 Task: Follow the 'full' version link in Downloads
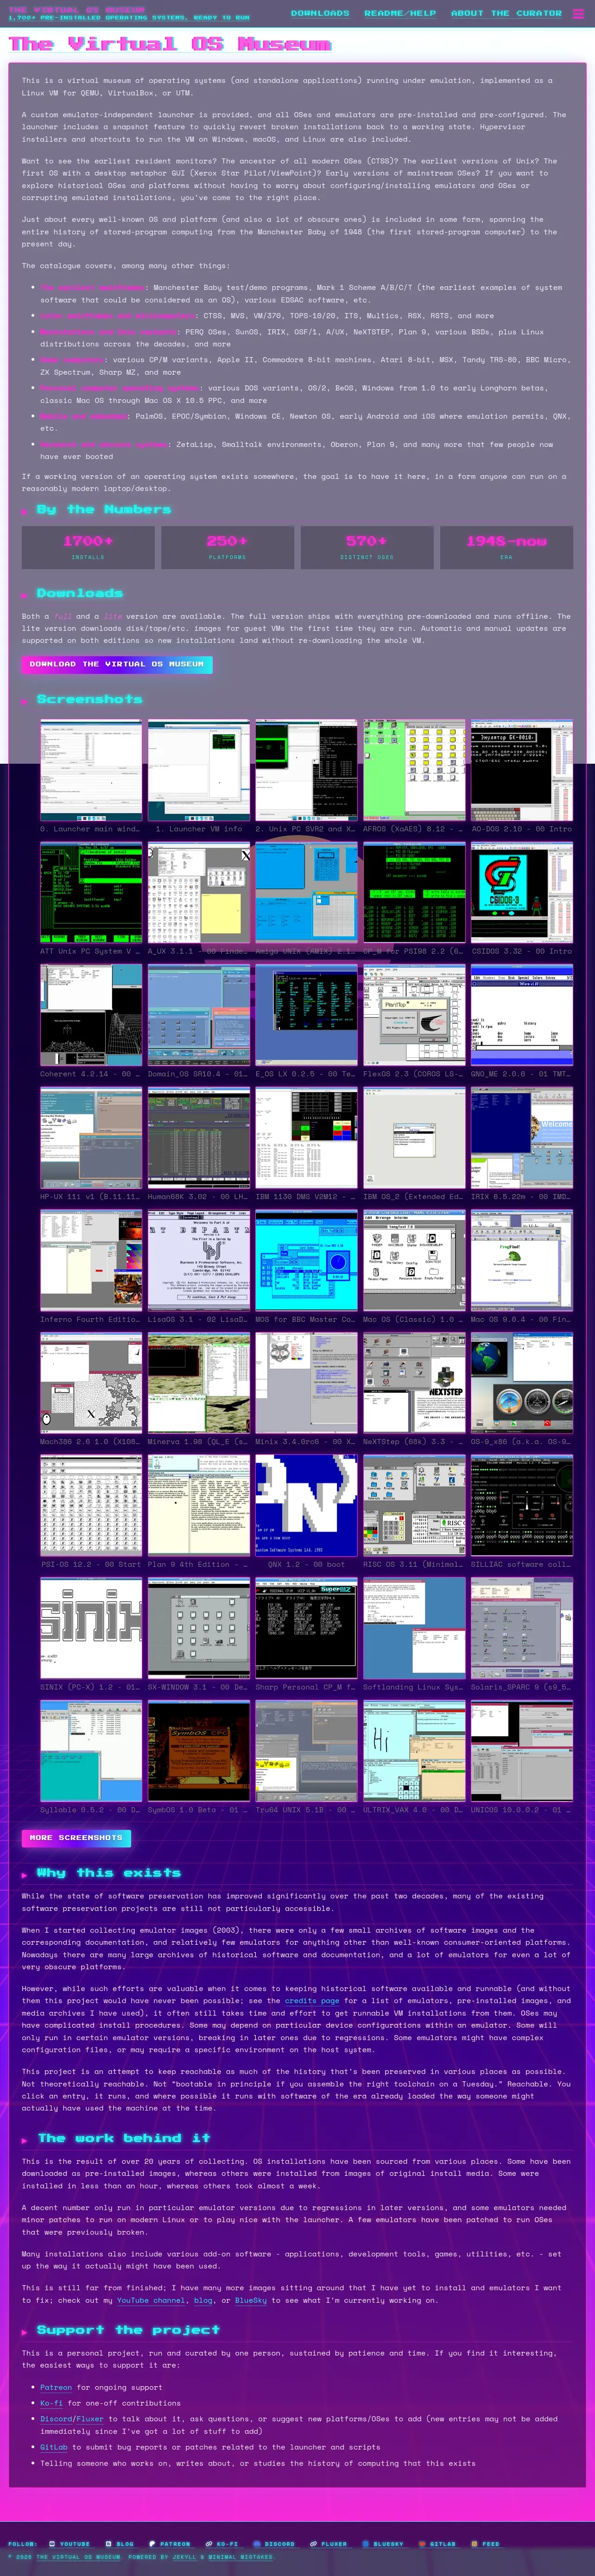point(63,617)
